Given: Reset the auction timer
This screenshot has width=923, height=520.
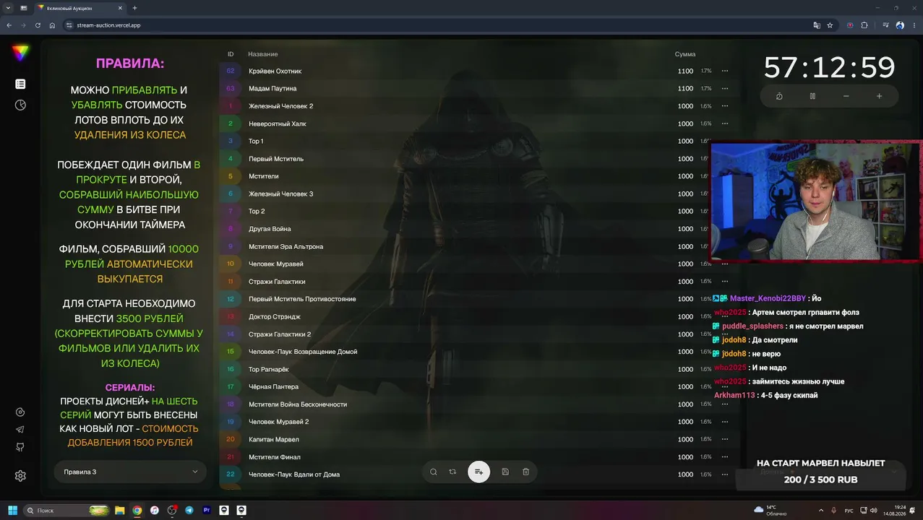Looking at the screenshot, I should coord(779,96).
